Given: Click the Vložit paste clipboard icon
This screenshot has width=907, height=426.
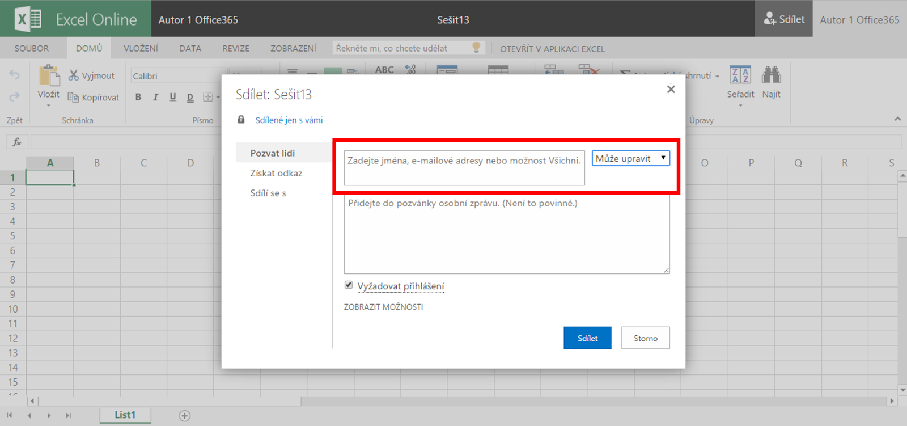Looking at the screenshot, I should 49,75.
